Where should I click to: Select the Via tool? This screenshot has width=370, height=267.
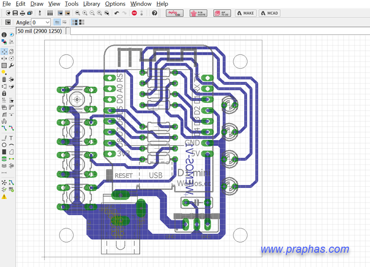pos(4,159)
